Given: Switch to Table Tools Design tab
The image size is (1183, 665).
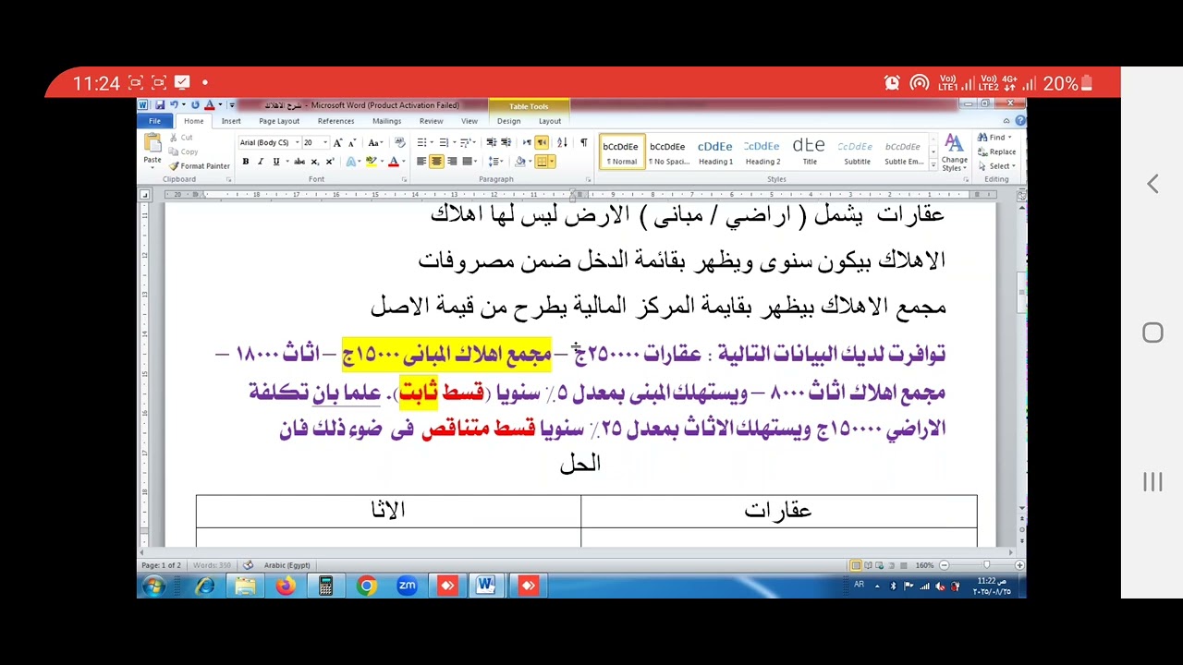Looking at the screenshot, I should (508, 121).
